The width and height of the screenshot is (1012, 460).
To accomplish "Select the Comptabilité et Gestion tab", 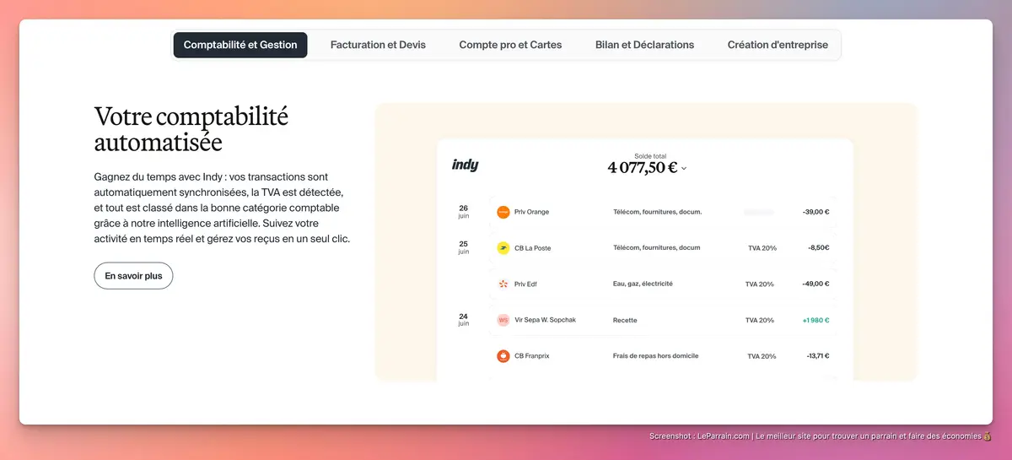I will coord(240,45).
